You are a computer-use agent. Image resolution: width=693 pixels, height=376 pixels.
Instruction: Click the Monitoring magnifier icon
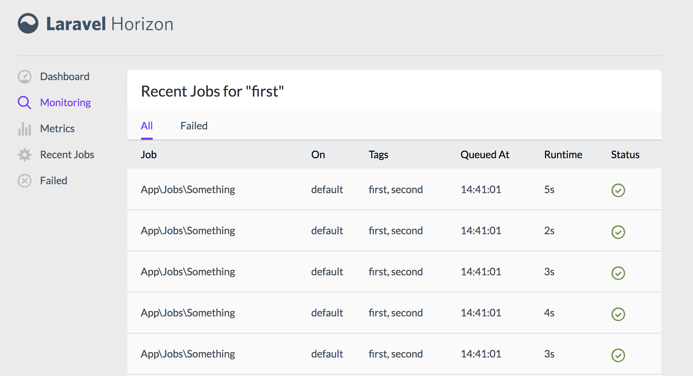pyautogui.click(x=25, y=102)
